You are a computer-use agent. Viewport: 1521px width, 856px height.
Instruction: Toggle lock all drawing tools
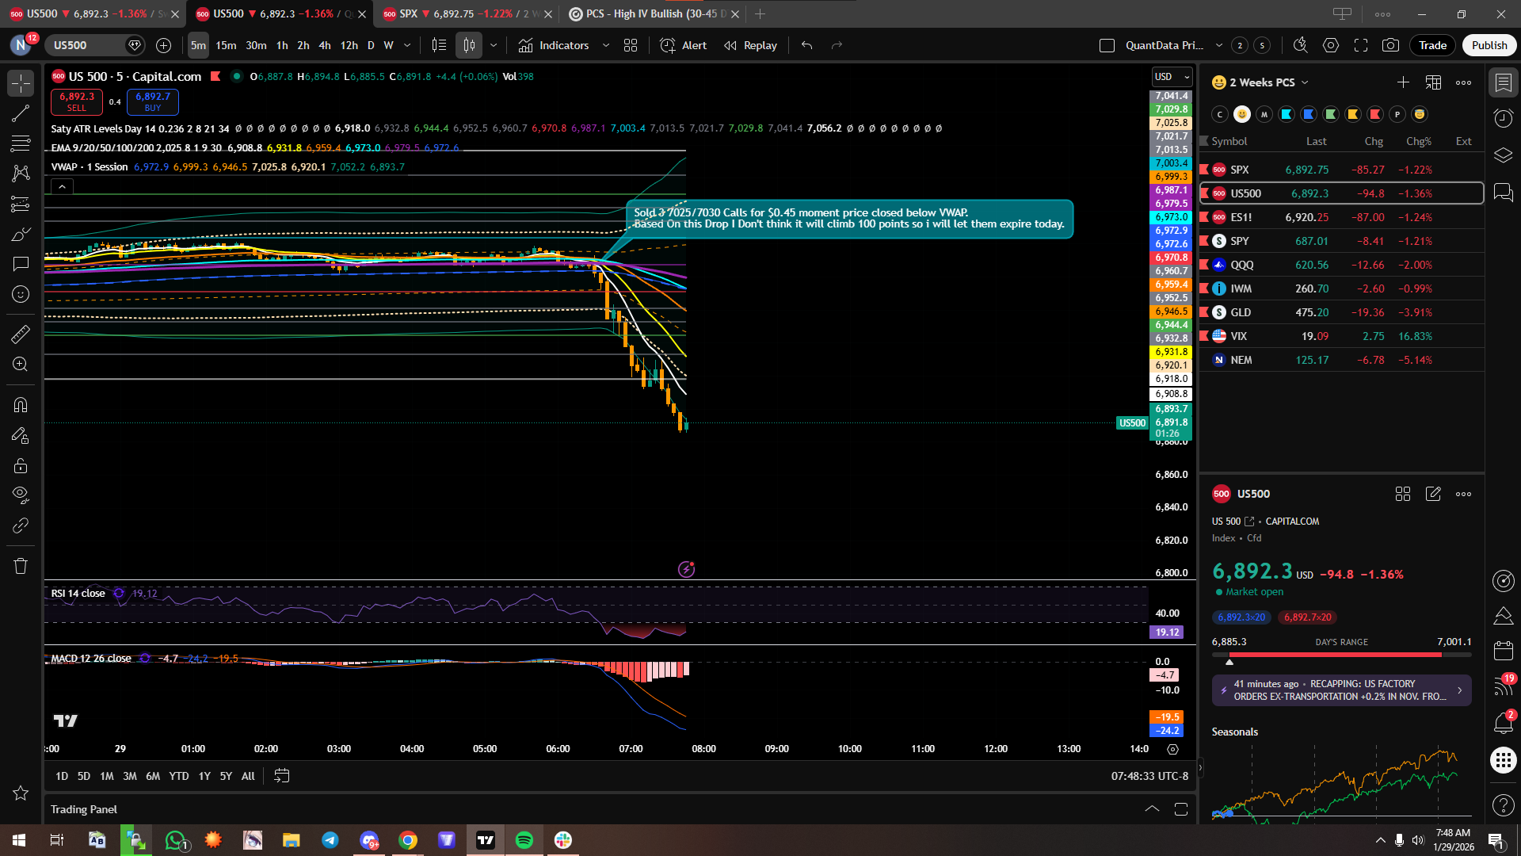[21, 465]
